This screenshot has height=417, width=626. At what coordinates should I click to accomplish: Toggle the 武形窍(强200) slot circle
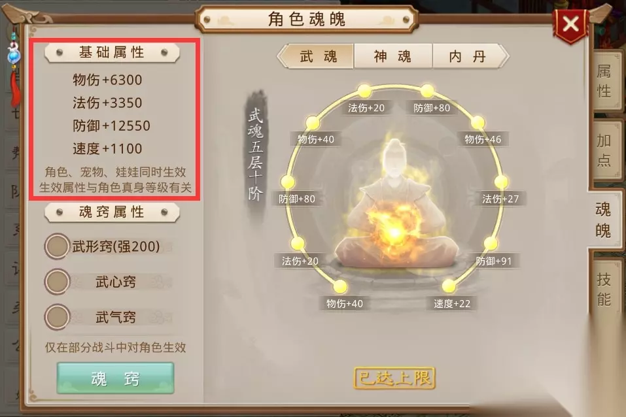click(57, 246)
